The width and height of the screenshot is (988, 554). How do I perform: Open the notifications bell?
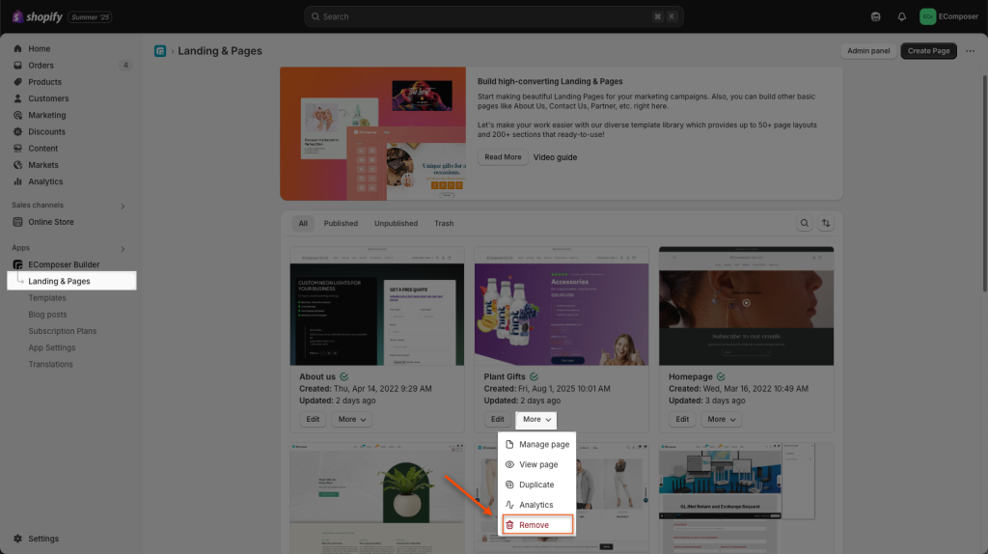(x=902, y=17)
